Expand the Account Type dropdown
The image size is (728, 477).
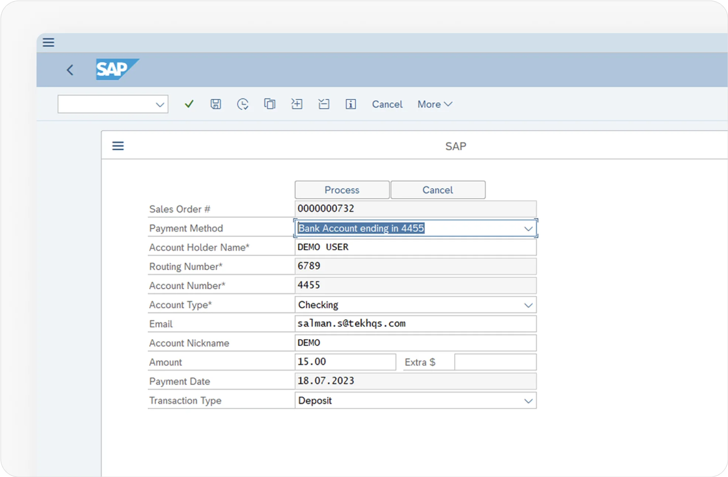click(x=528, y=305)
